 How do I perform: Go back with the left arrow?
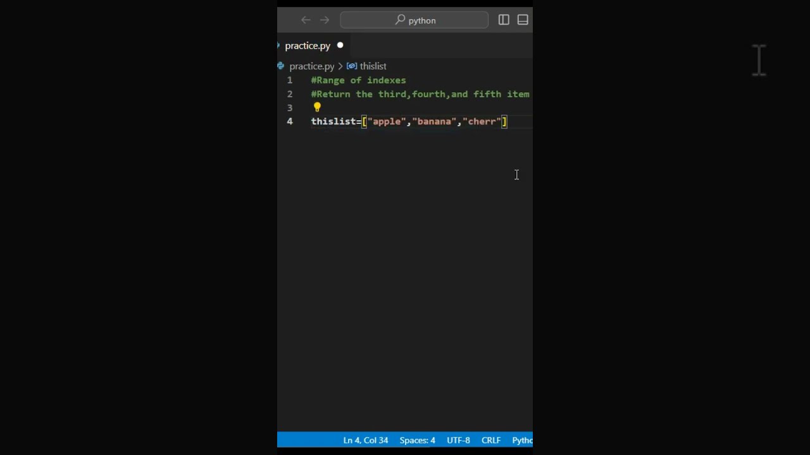(306, 20)
